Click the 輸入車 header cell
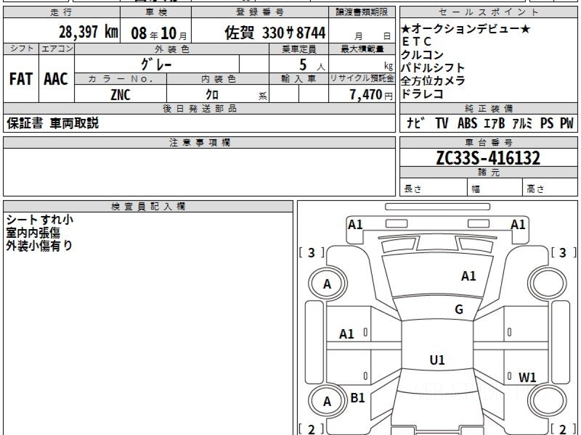The image size is (581, 435). click(x=299, y=79)
